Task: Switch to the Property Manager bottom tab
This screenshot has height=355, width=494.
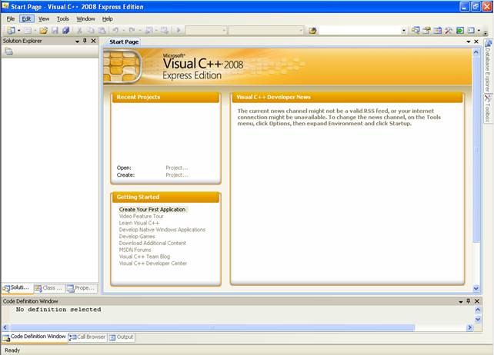Action: [x=82, y=288]
